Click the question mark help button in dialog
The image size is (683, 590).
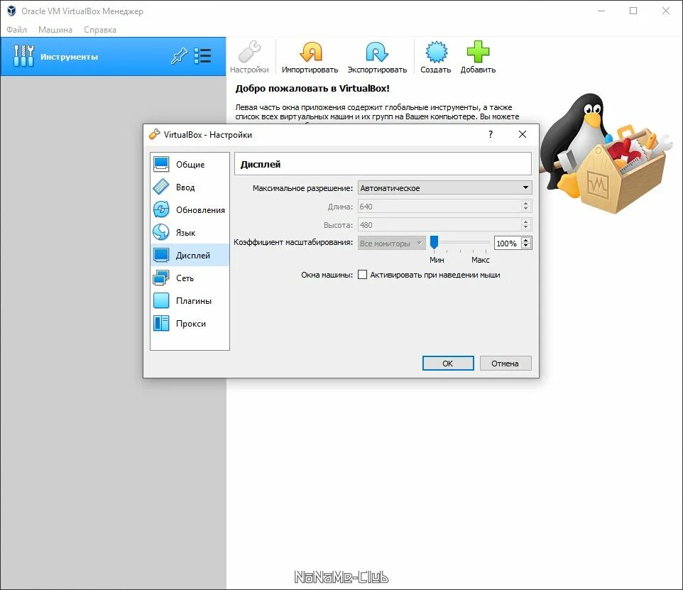[x=491, y=134]
